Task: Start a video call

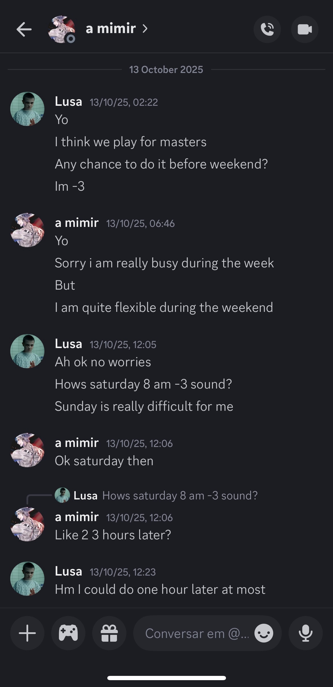Action: point(305,29)
